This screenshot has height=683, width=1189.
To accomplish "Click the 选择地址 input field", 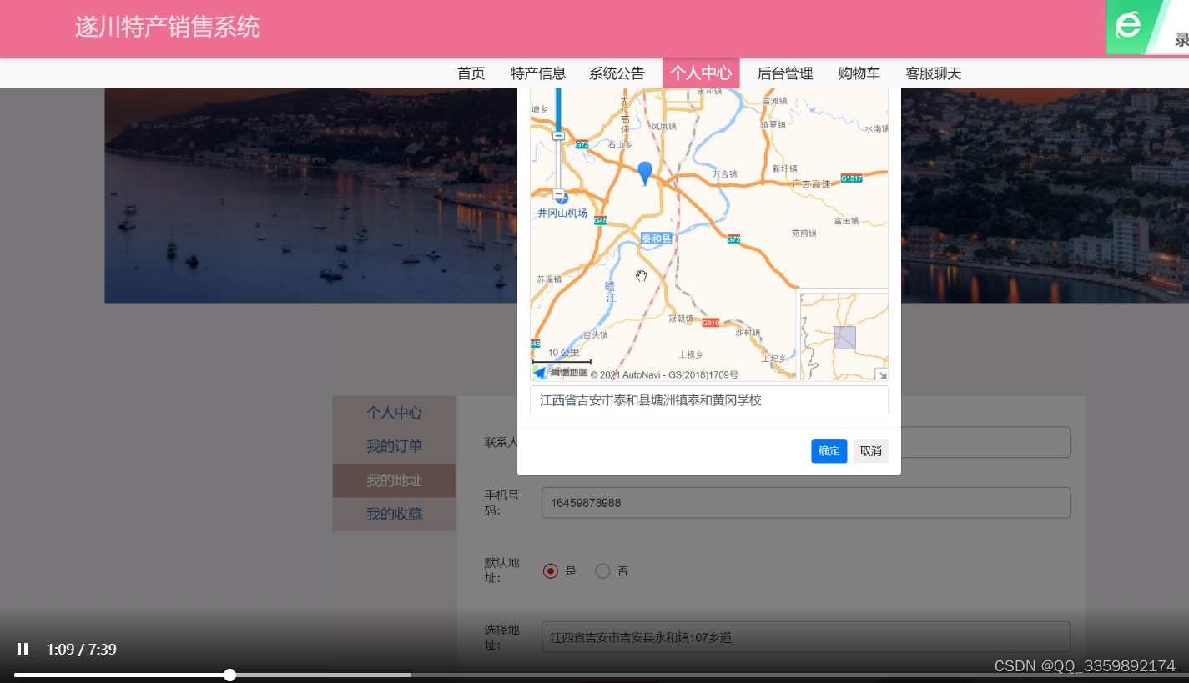I will [x=806, y=637].
